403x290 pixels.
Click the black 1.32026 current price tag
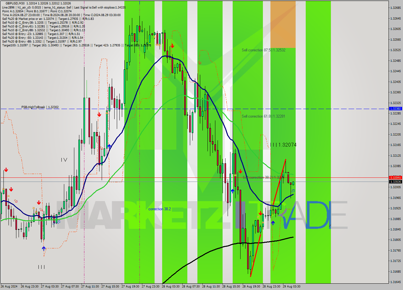395,182
